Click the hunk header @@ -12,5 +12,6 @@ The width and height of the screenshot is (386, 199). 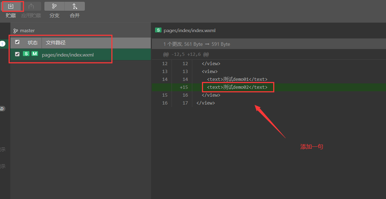[x=186, y=54]
